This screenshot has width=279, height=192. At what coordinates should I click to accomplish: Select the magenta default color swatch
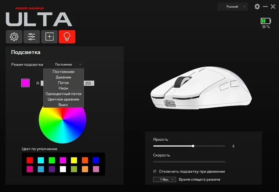[63, 160]
